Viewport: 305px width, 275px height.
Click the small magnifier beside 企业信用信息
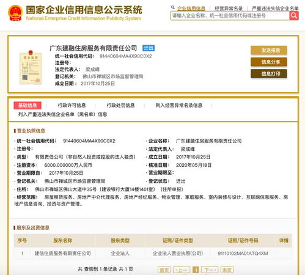point(173,7)
